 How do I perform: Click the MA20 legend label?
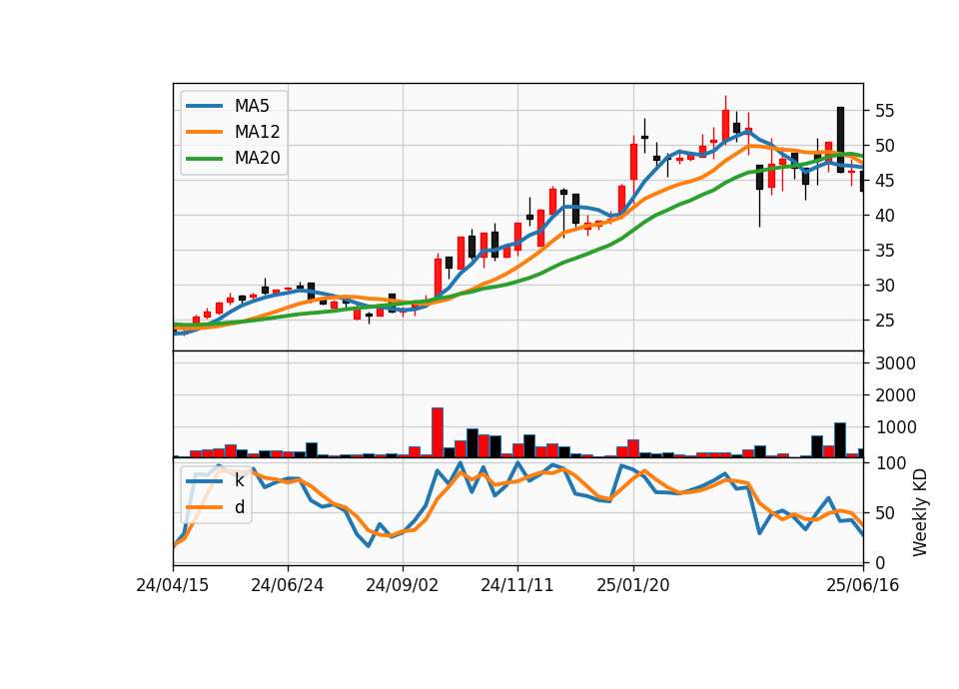[257, 159]
